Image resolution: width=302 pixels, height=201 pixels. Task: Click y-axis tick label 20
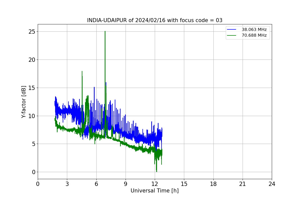(x=32, y=60)
